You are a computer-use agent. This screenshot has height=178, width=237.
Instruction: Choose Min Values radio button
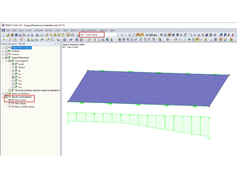(x=10, y=103)
